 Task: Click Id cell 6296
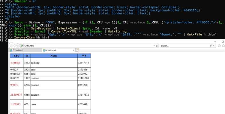point(27,85)
